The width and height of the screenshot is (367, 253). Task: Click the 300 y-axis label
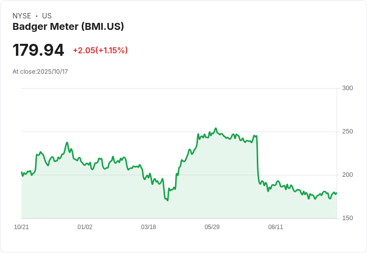[x=348, y=88]
